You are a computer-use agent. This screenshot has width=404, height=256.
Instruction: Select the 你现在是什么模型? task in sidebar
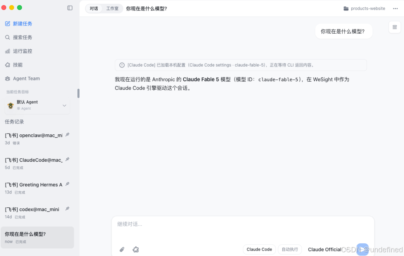[37, 237]
